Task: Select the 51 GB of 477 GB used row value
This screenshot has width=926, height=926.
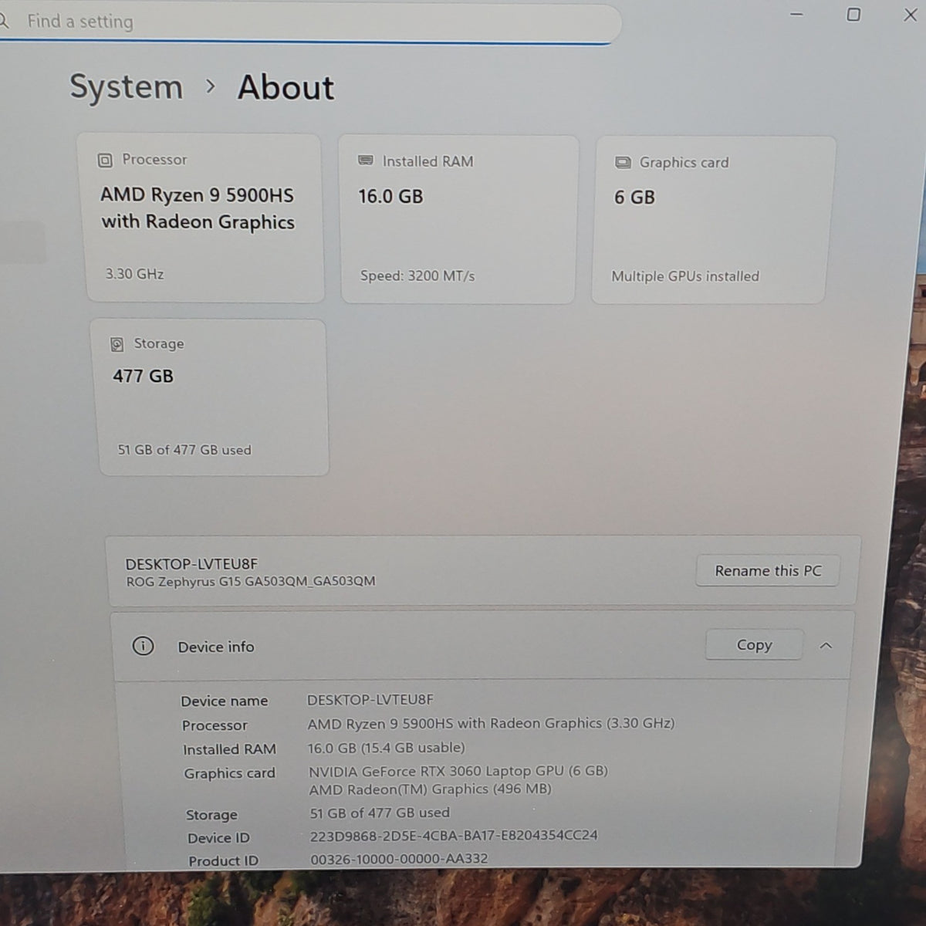Action: [380, 813]
